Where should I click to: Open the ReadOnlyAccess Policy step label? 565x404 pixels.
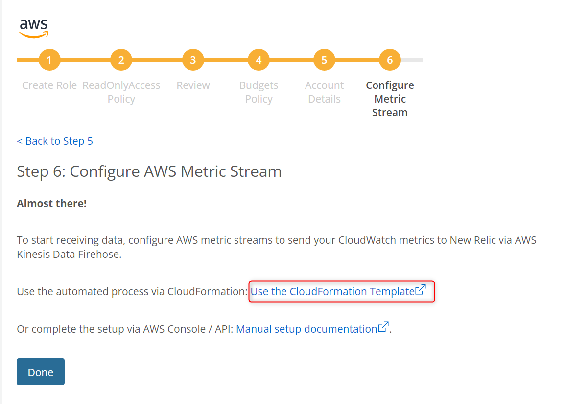coord(121,92)
